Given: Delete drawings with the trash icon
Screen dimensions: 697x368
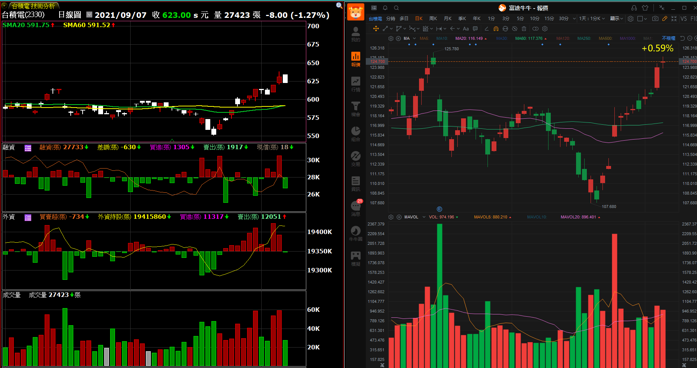Looking at the screenshot, I should point(524,29).
